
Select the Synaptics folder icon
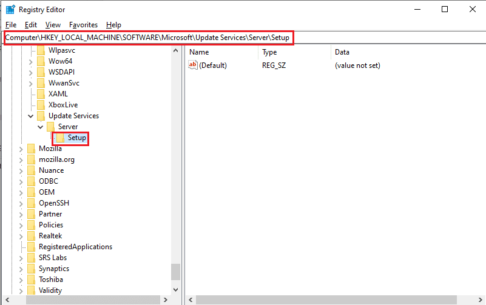coord(31,269)
